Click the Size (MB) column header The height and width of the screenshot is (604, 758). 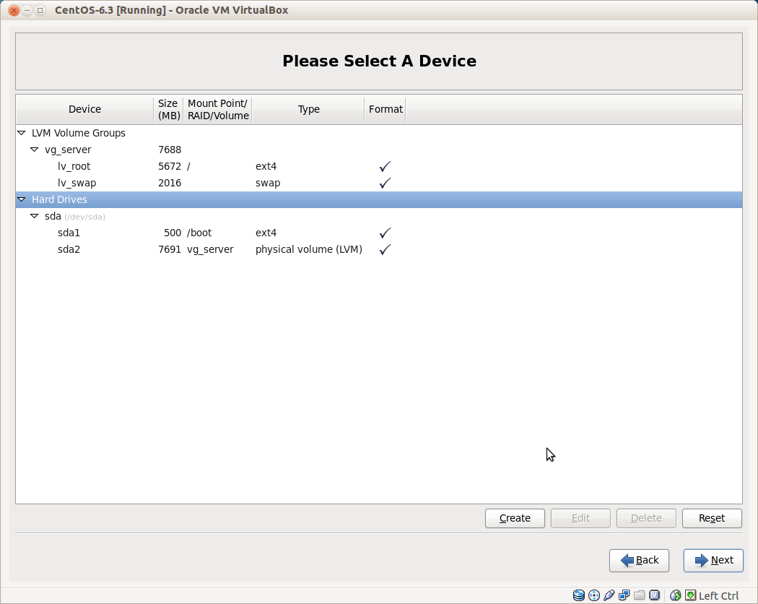(169, 109)
